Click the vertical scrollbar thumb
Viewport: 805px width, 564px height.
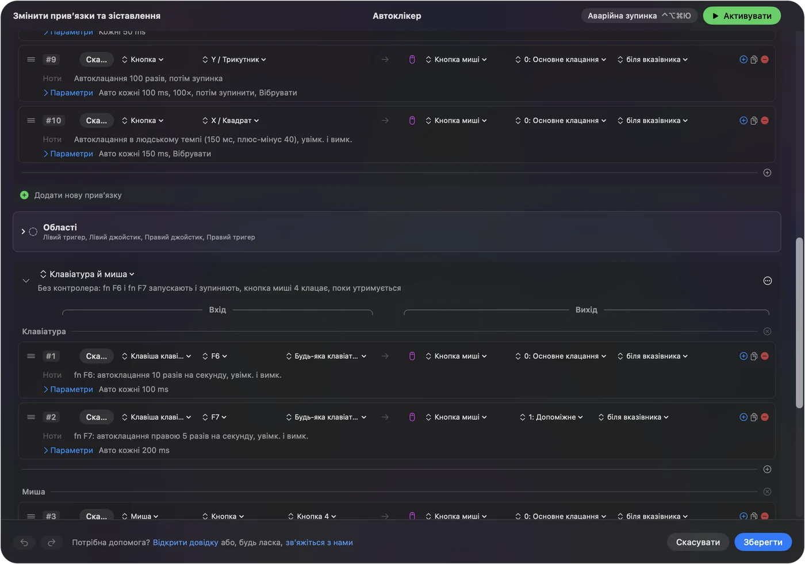point(799,323)
